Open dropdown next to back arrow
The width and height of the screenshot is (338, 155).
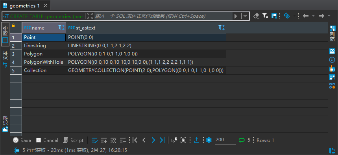tap(314, 16)
